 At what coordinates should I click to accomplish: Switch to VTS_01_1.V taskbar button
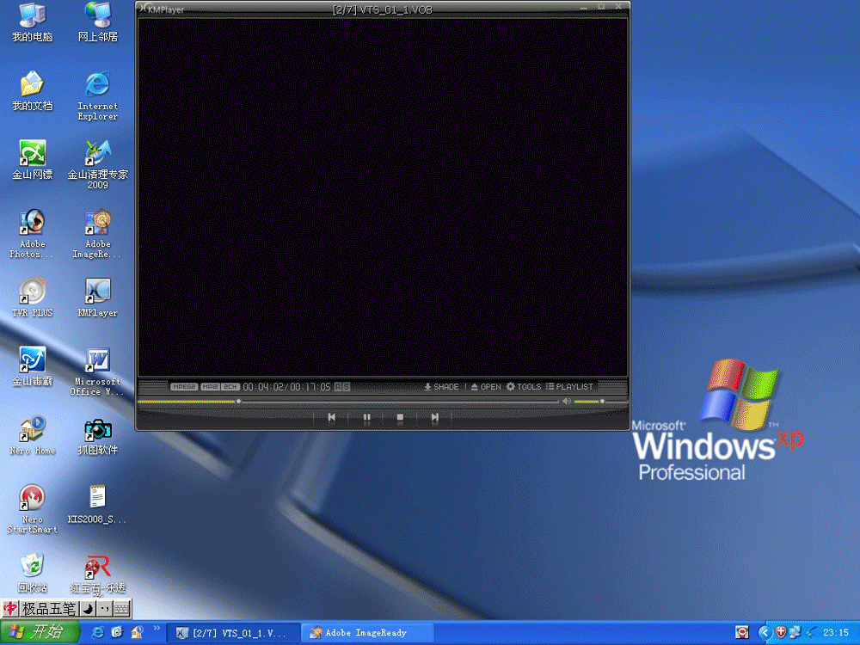(232, 633)
